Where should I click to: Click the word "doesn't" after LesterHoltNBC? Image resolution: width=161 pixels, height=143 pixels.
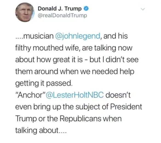click(x=118, y=95)
